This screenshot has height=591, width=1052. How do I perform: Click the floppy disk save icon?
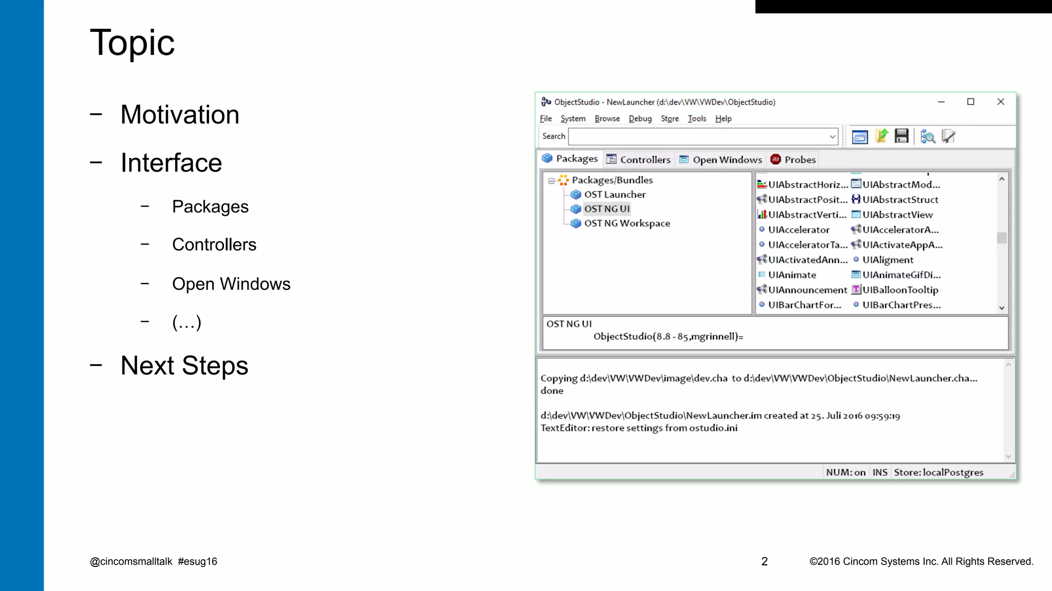(x=901, y=136)
